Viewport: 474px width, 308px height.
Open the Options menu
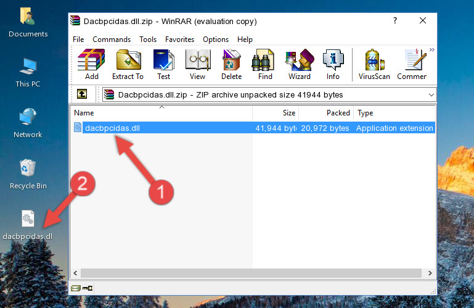coord(216,40)
